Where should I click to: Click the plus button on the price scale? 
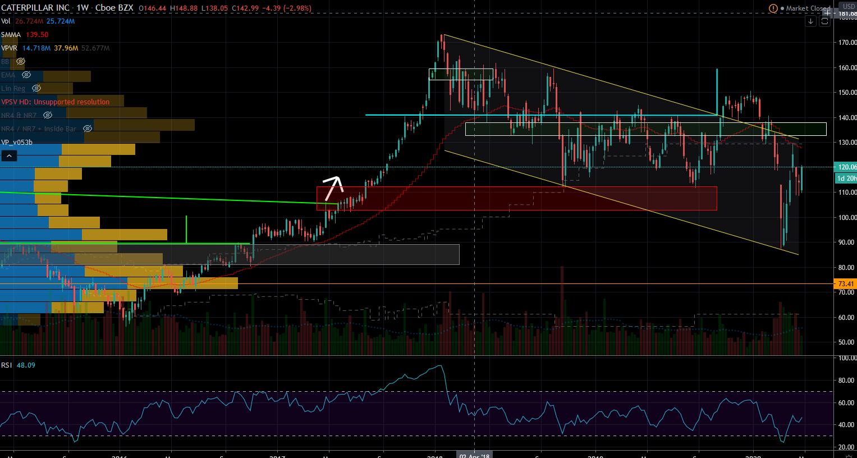coord(828,12)
